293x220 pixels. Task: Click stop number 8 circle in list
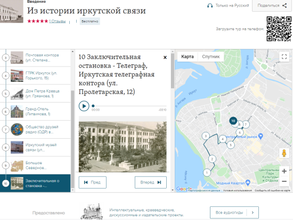coord(6,148)
